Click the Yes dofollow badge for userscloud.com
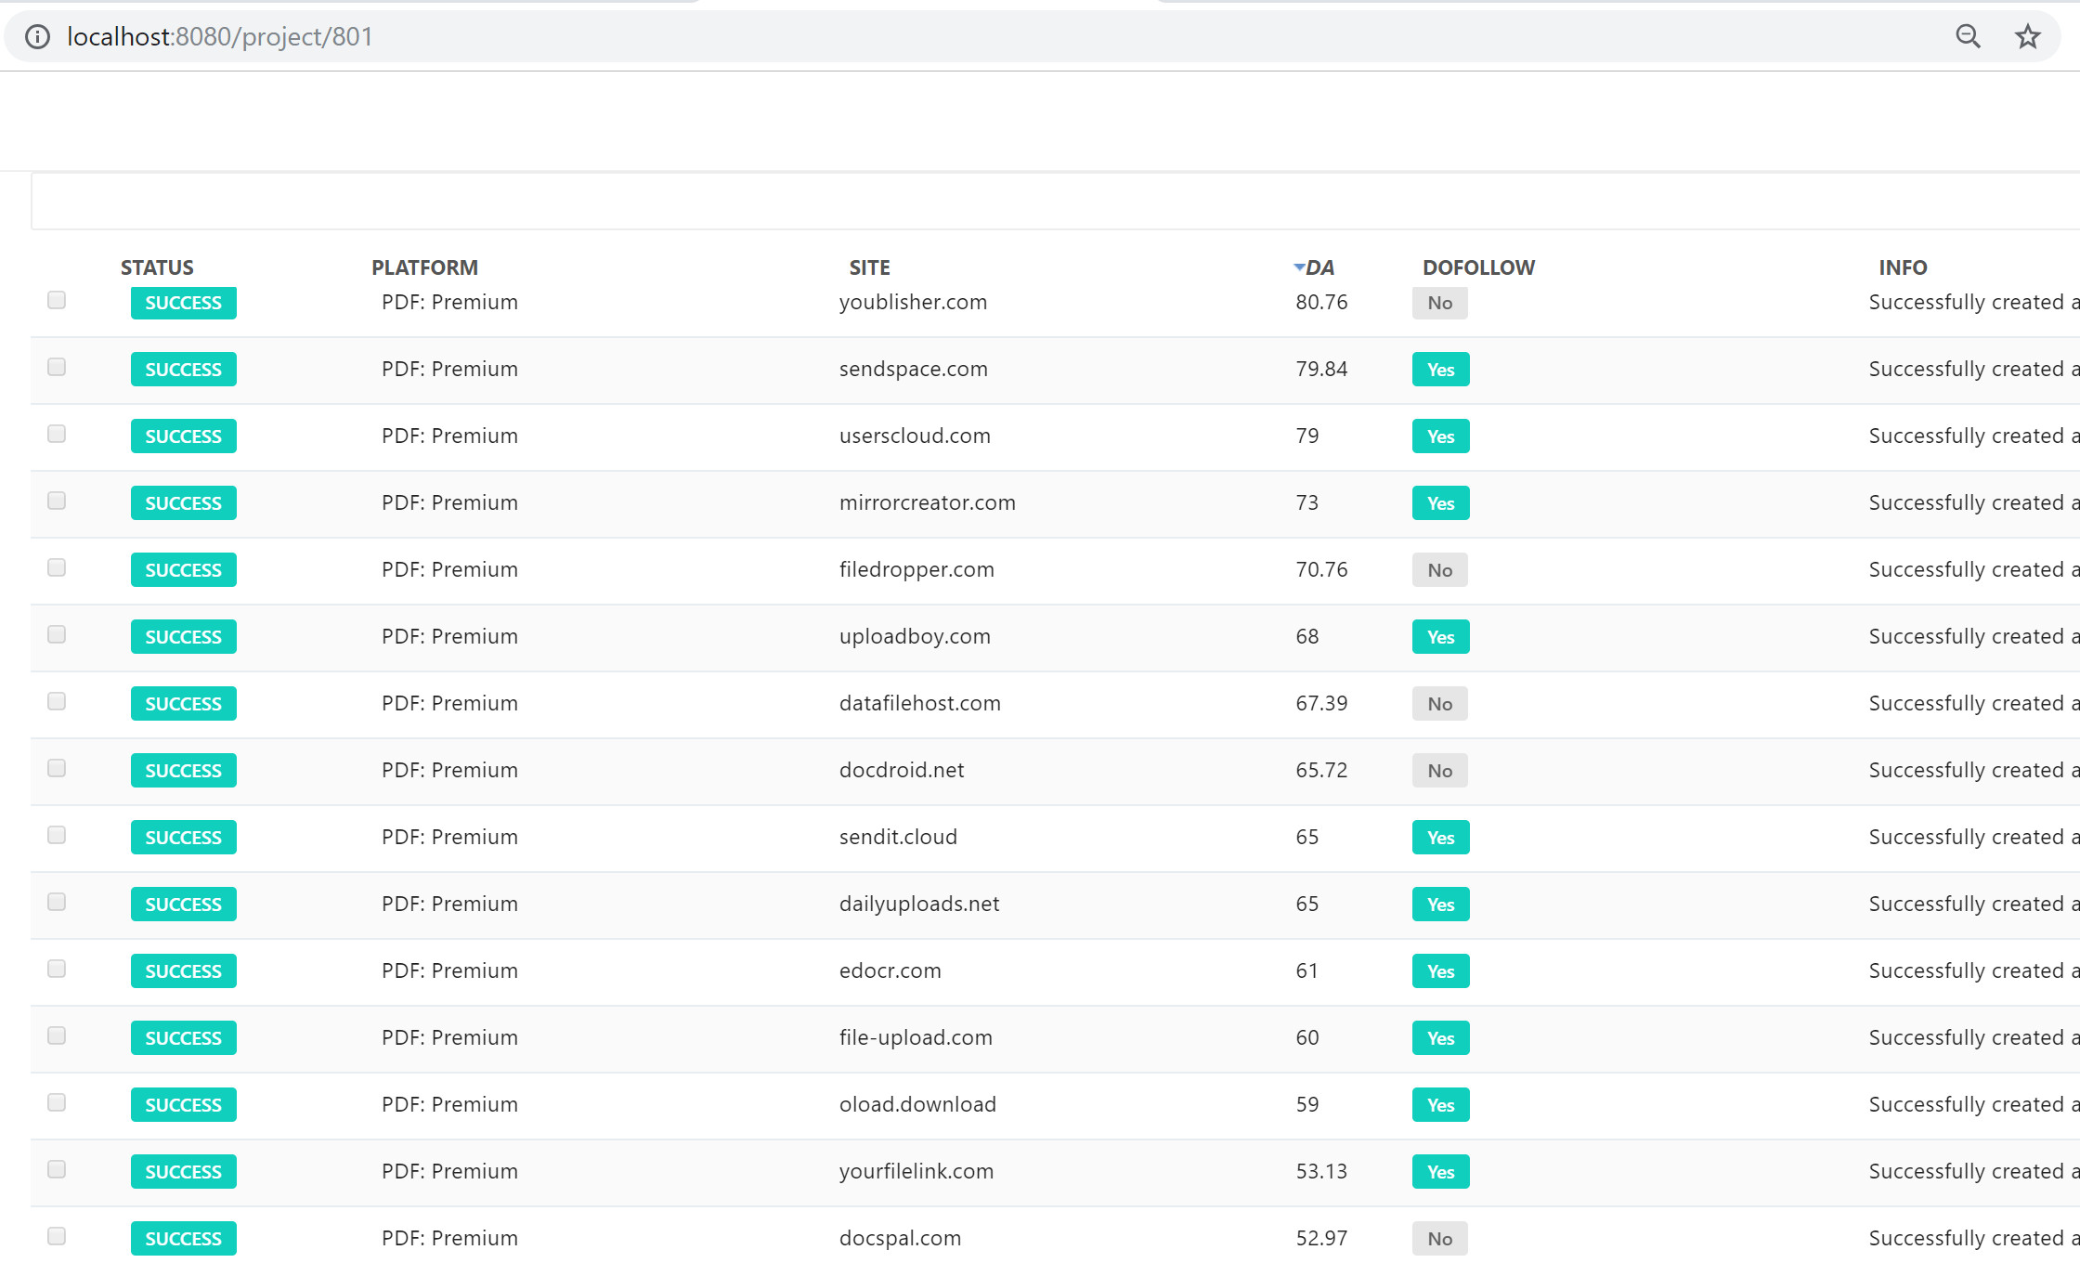 tap(1441, 436)
